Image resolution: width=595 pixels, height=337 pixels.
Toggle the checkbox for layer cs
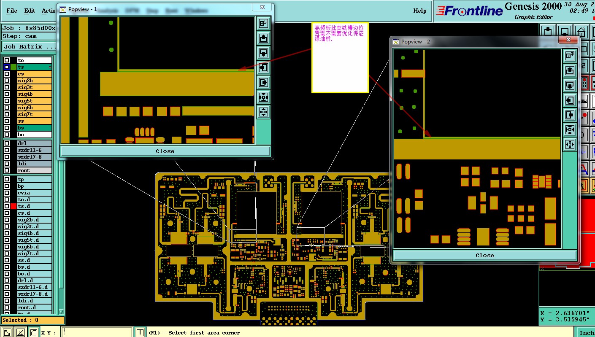[x=7, y=74]
